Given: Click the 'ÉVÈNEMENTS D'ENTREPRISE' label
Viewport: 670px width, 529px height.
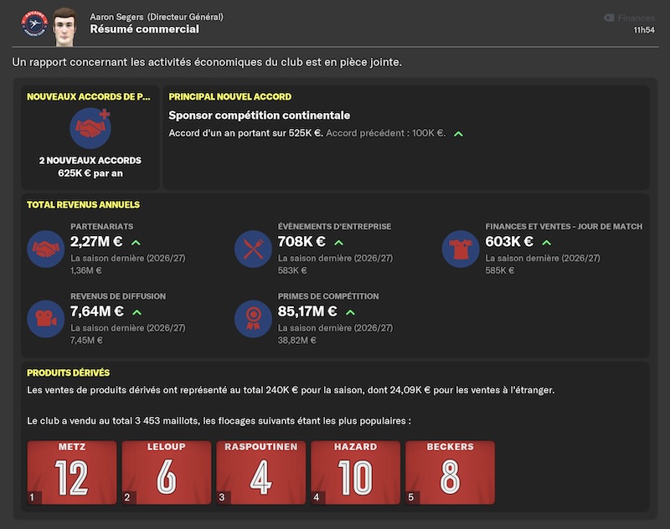Looking at the screenshot, I should (334, 227).
